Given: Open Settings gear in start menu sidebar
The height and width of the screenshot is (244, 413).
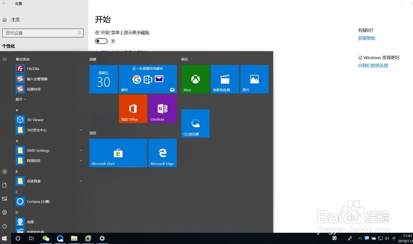Looking at the screenshot, I should pyautogui.click(x=5, y=212).
